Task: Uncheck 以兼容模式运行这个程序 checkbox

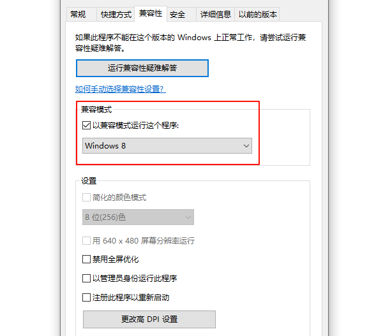Action: pos(87,126)
